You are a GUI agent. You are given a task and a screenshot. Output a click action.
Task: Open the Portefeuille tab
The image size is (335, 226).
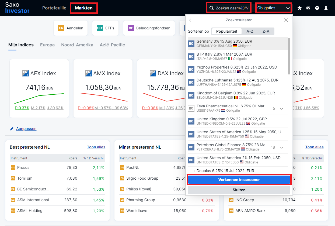click(54, 8)
